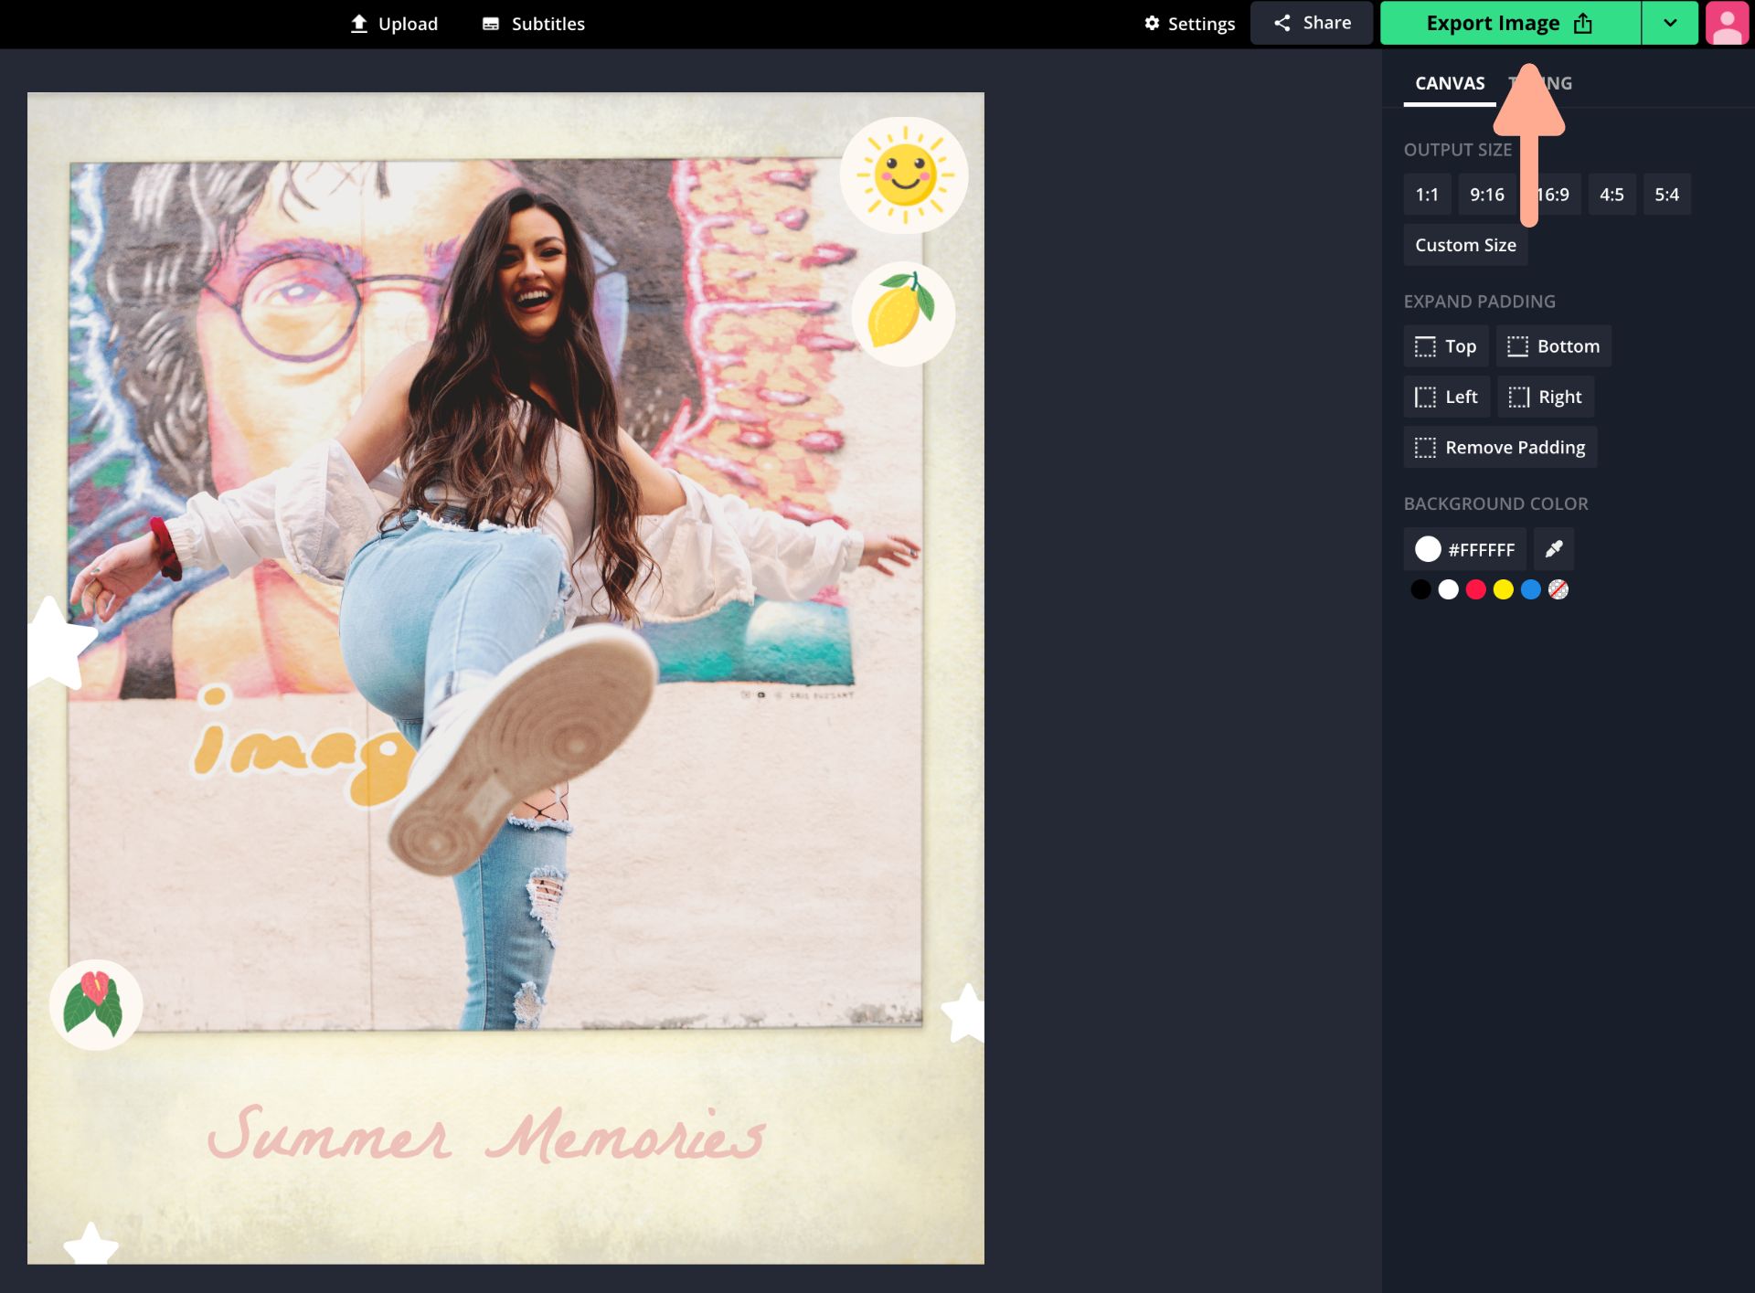
Task: Expand padding on the Left side
Action: pyautogui.click(x=1446, y=397)
